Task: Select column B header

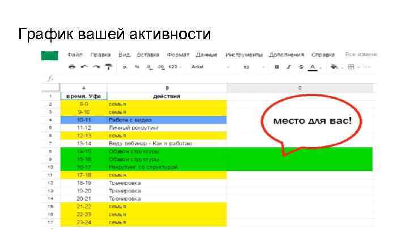Action: (167, 88)
